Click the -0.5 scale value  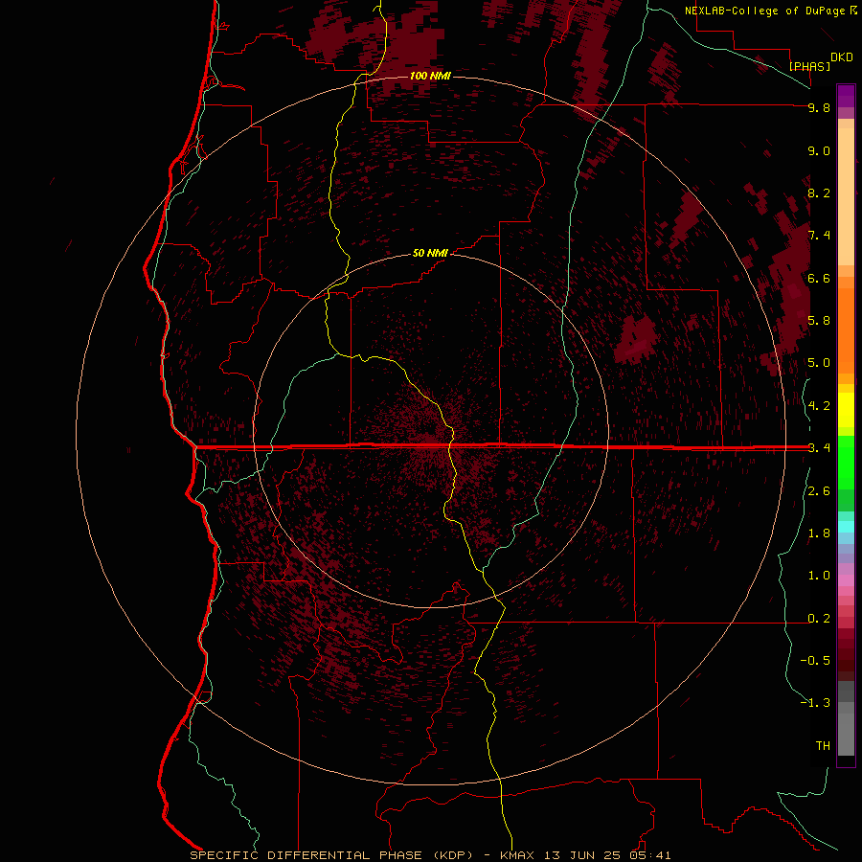click(815, 661)
